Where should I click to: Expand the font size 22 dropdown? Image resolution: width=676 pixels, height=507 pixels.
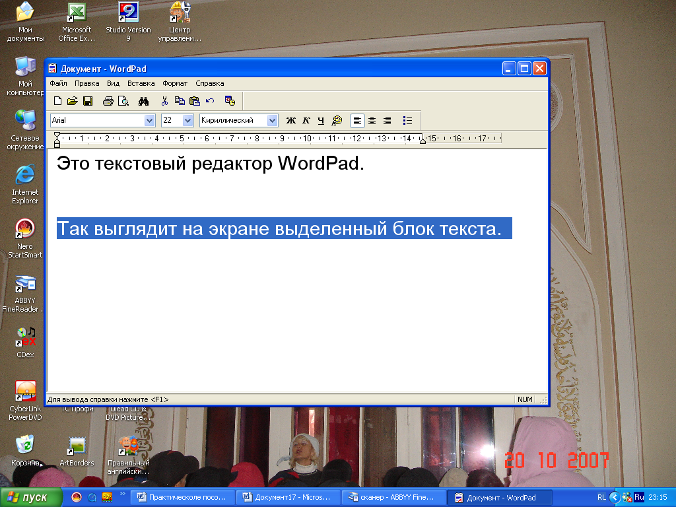[188, 121]
